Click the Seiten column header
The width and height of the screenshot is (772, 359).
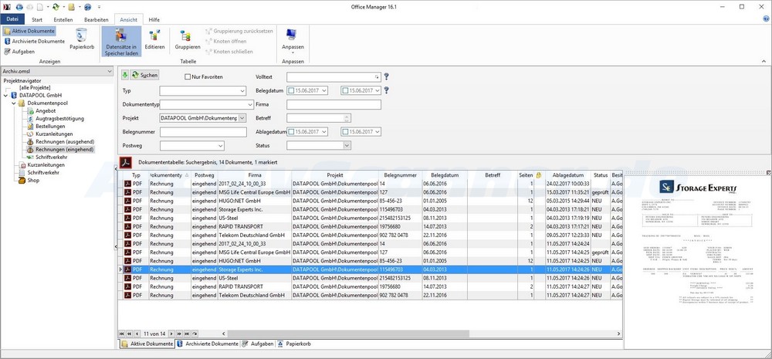pos(525,175)
